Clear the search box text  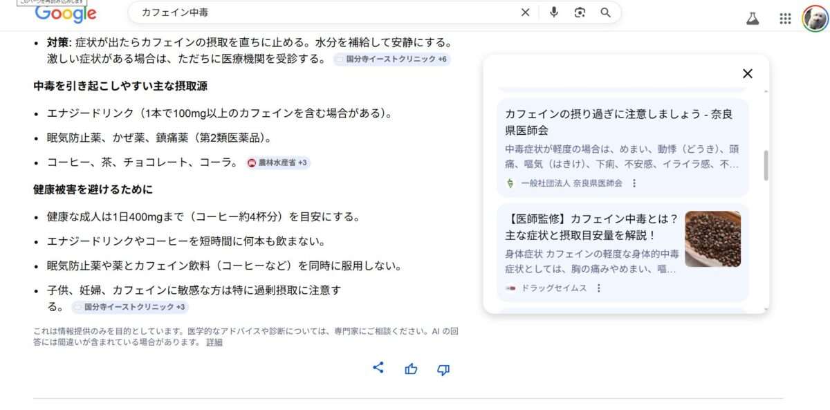pos(525,12)
